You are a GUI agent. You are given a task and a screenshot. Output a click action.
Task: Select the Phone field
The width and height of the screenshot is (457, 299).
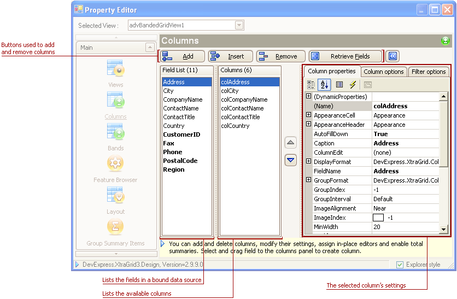(x=187, y=152)
